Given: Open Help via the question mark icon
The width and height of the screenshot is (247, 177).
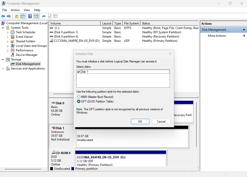Looking at the screenshot, I should (x=30, y=16).
